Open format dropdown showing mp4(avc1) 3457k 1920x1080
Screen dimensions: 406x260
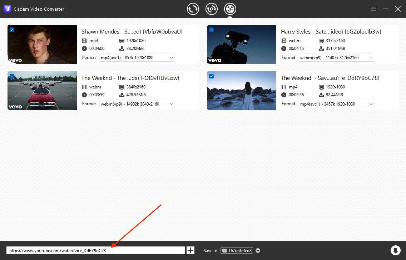click(x=336, y=104)
